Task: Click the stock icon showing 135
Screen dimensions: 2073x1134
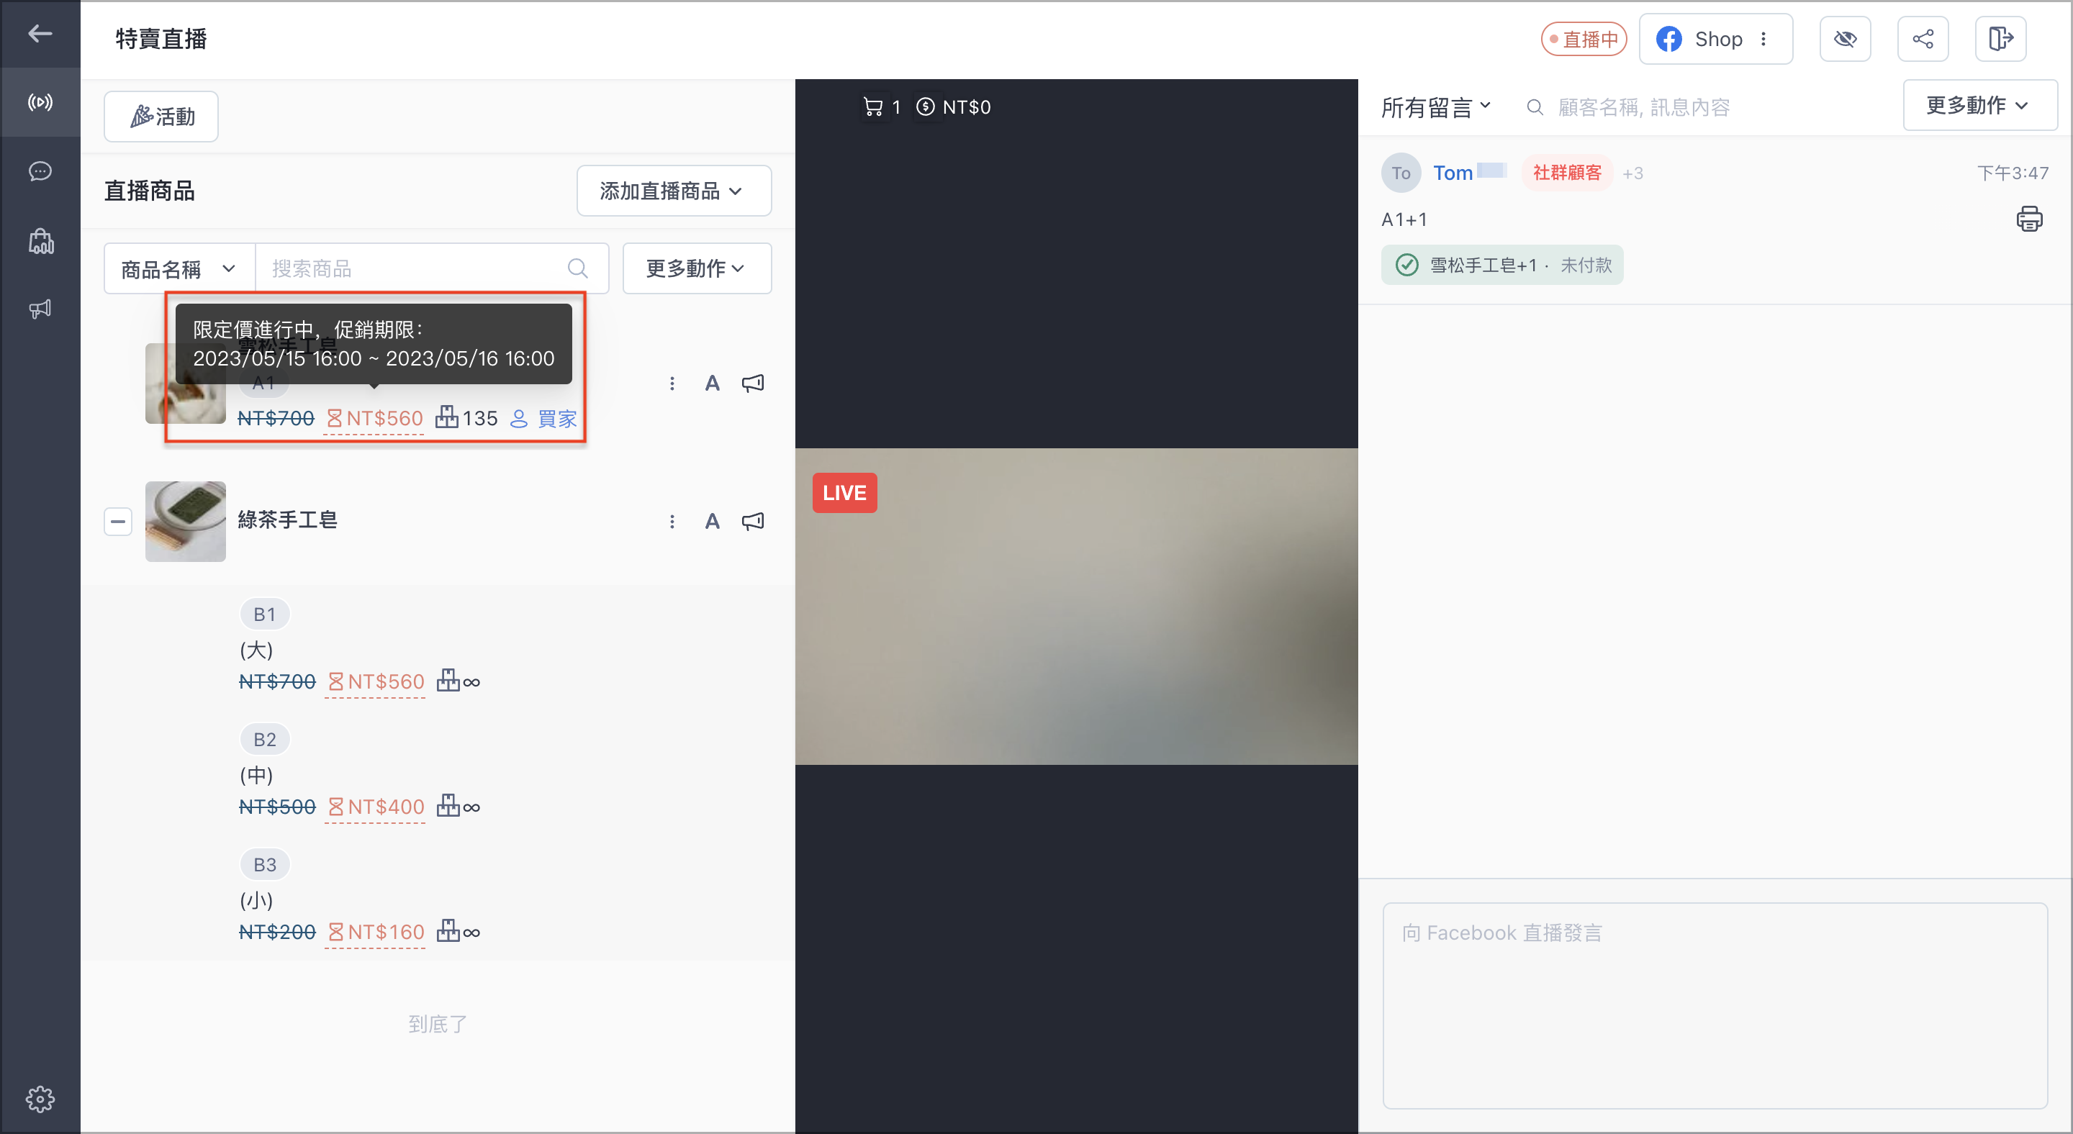Action: point(446,418)
